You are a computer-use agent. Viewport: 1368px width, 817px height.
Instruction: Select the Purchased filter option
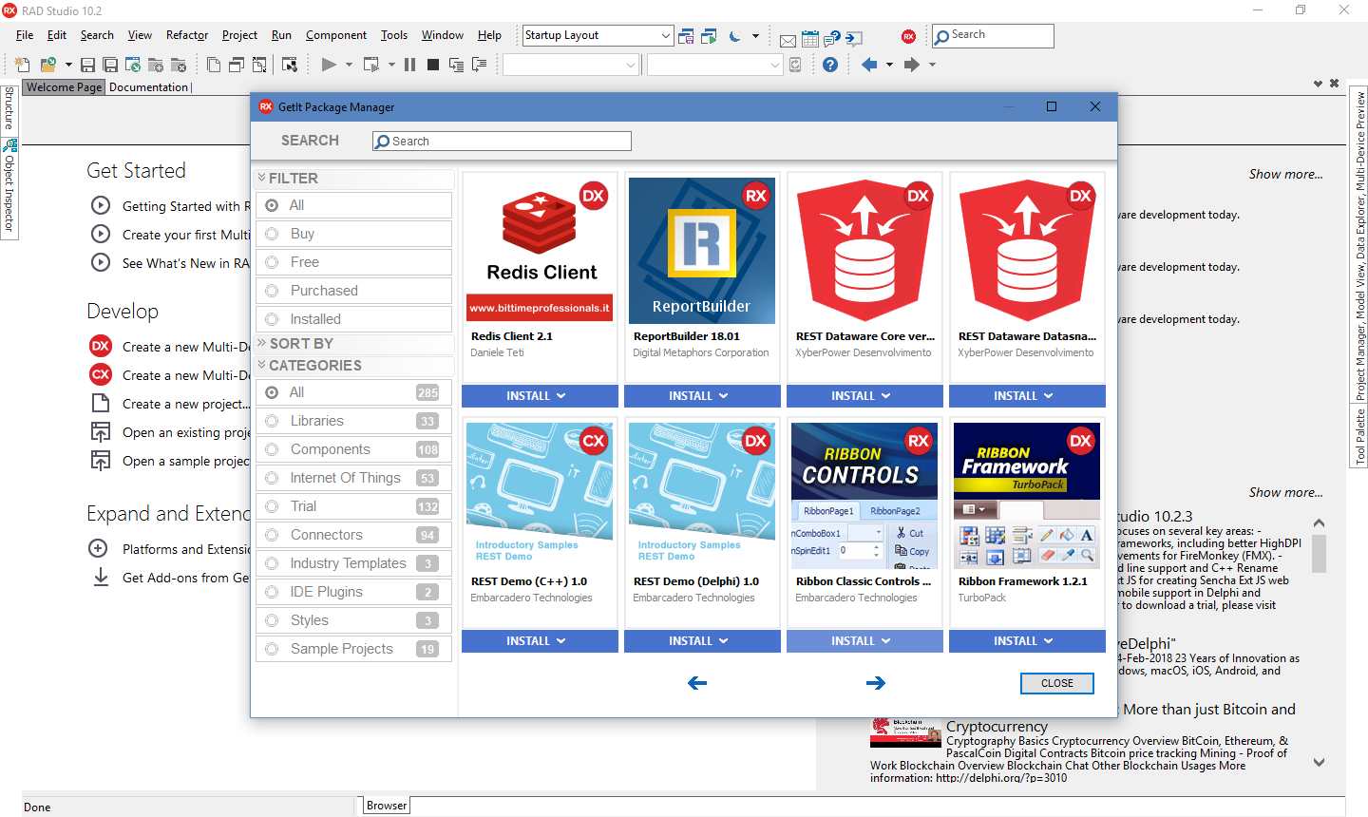coord(353,291)
